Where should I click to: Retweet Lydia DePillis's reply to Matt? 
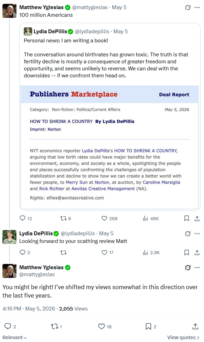point(63,253)
